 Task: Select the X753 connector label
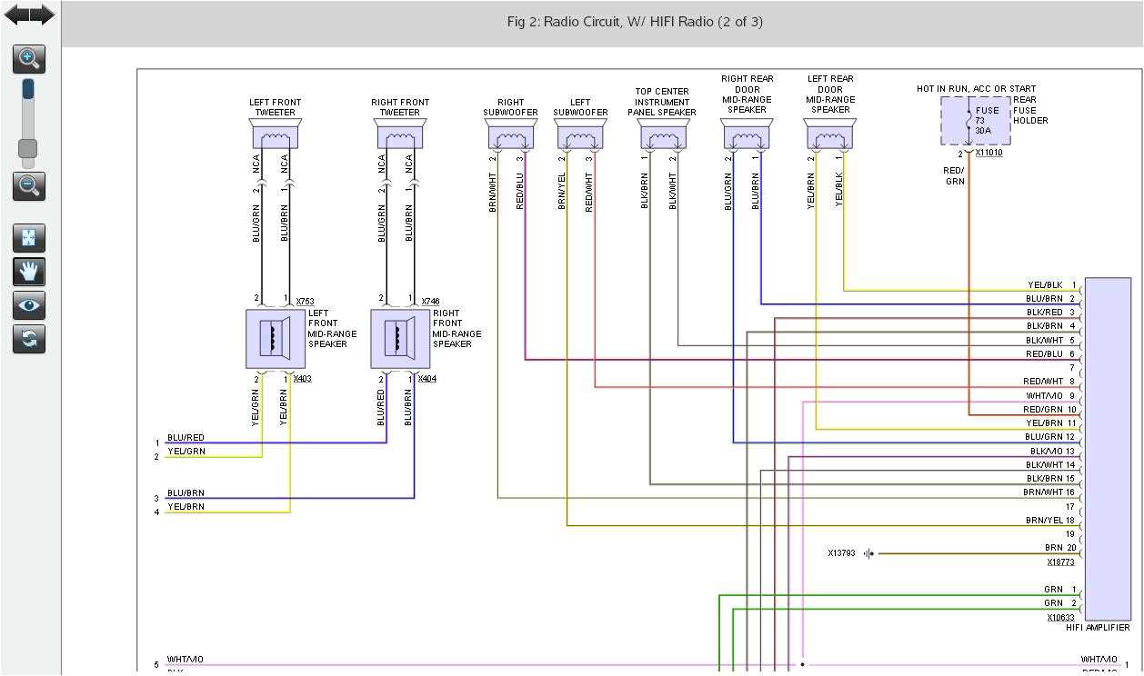point(305,299)
